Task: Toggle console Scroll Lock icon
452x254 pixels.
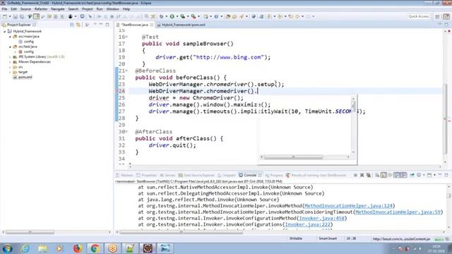Action: 383,175
